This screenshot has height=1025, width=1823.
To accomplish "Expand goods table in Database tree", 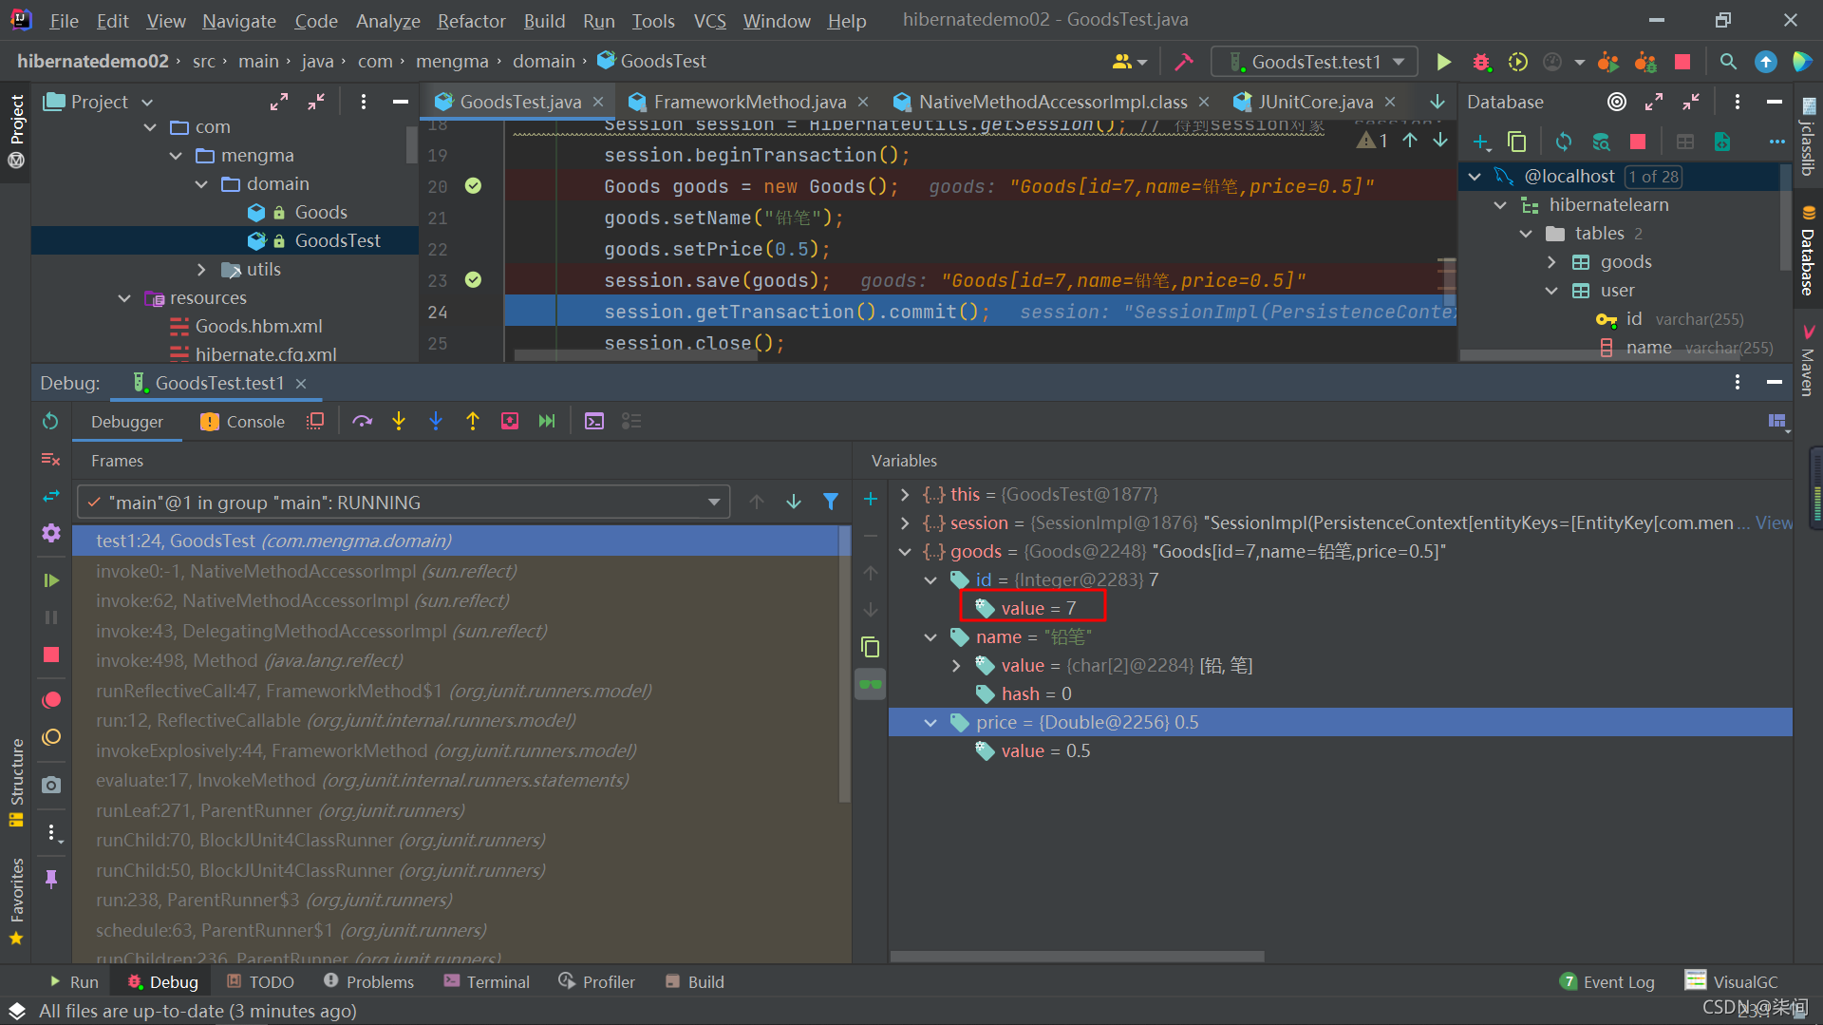I will click(1551, 261).
